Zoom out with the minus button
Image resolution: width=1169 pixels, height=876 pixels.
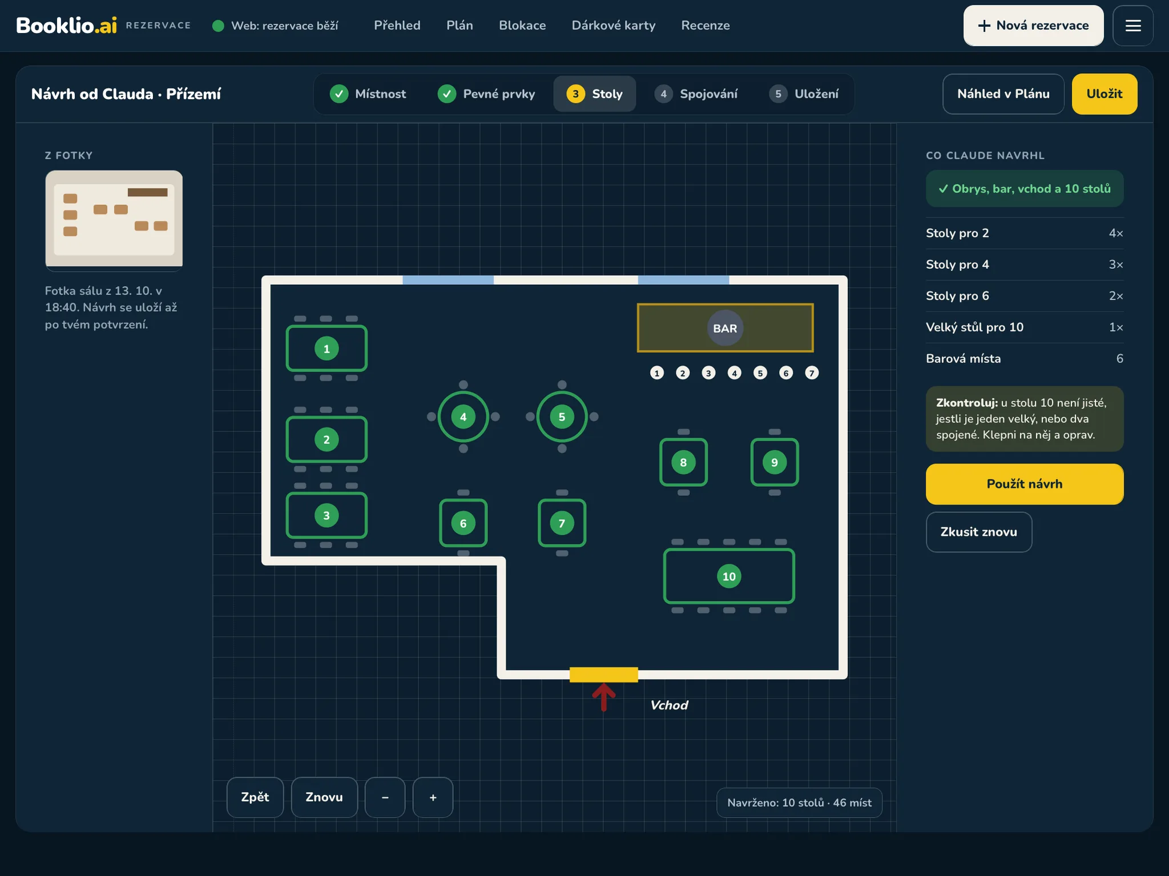click(385, 797)
